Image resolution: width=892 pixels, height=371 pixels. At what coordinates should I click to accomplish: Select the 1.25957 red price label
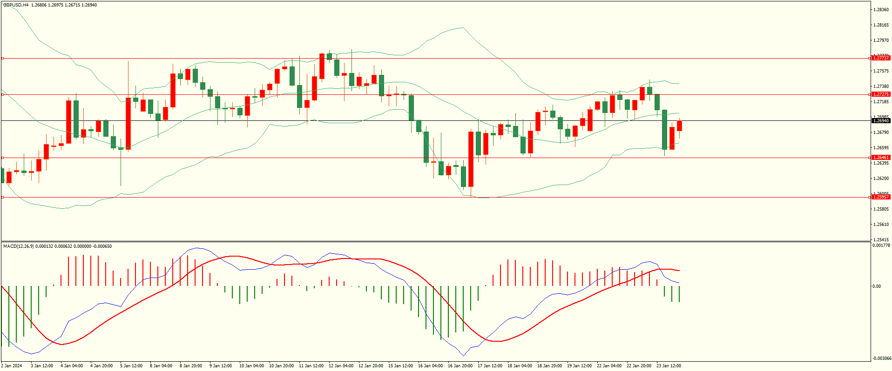pyautogui.click(x=880, y=197)
